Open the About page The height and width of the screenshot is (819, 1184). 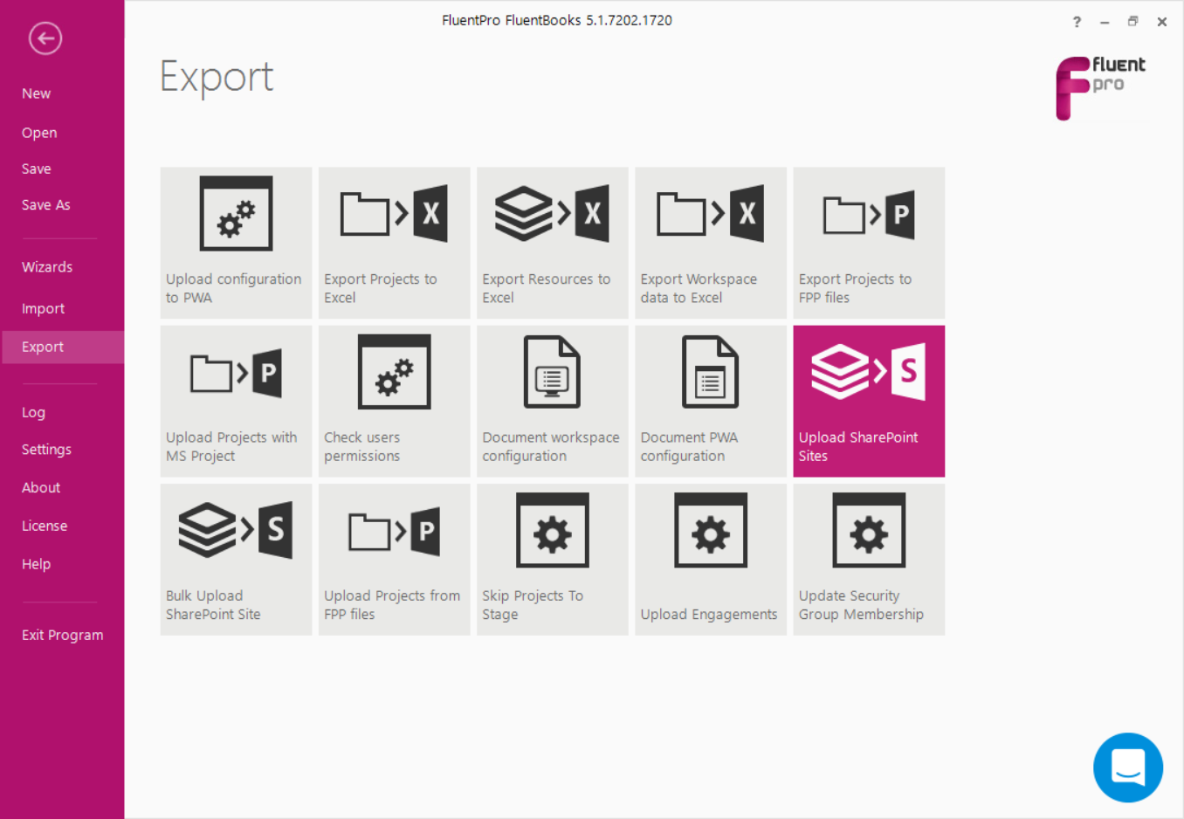coord(41,487)
